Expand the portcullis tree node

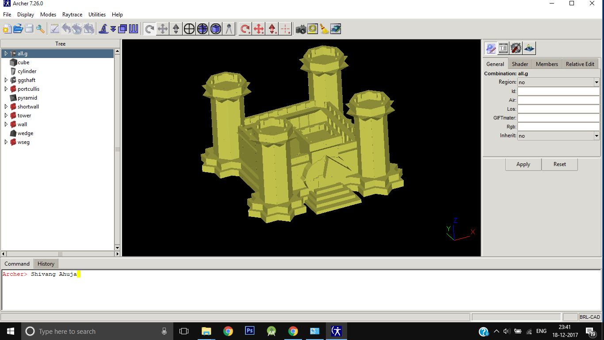click(6, 89)
